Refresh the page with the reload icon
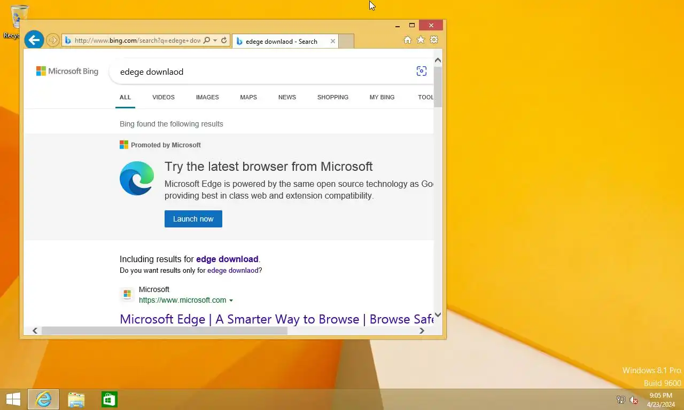 tap(224, 41)
